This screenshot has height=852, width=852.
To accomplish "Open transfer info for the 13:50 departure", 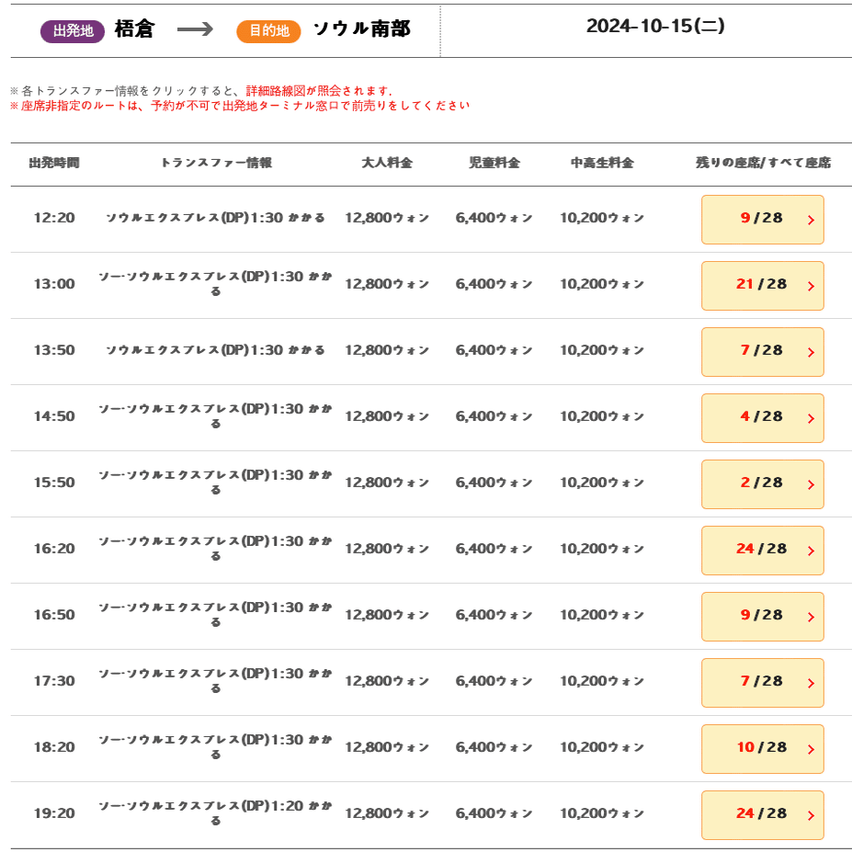I will (x=215, y=350).
